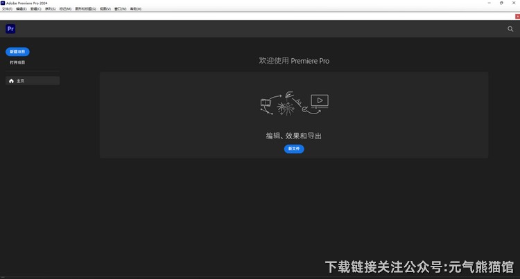Open the 序列(S) menu
The height and width of the screenshot is (279, 520).
click(x=49, y=9)
